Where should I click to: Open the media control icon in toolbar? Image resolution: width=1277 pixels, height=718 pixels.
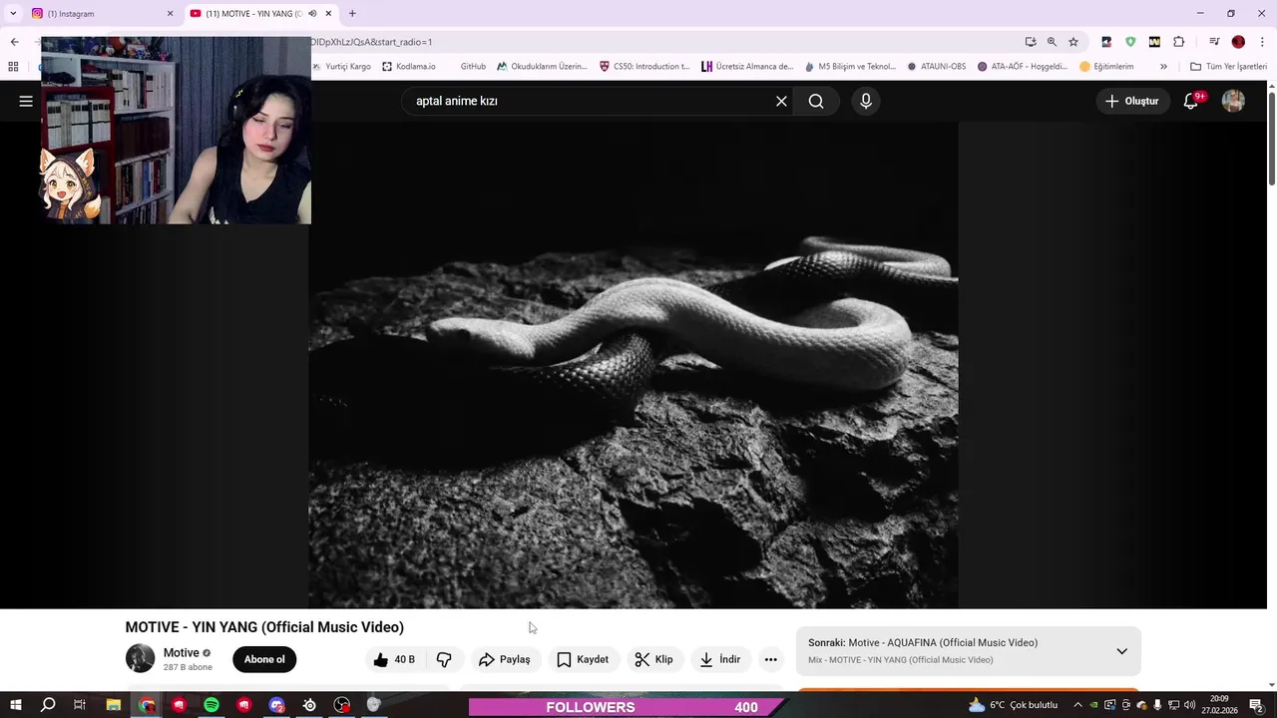click(1214, 42)
